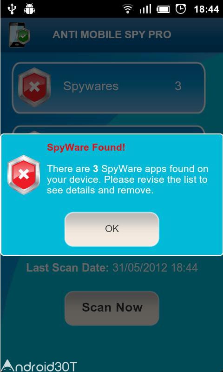This screenshot has width=223, height=372.
Task: Tap the OK button in the dialog
Action: (x=111, y=229)
